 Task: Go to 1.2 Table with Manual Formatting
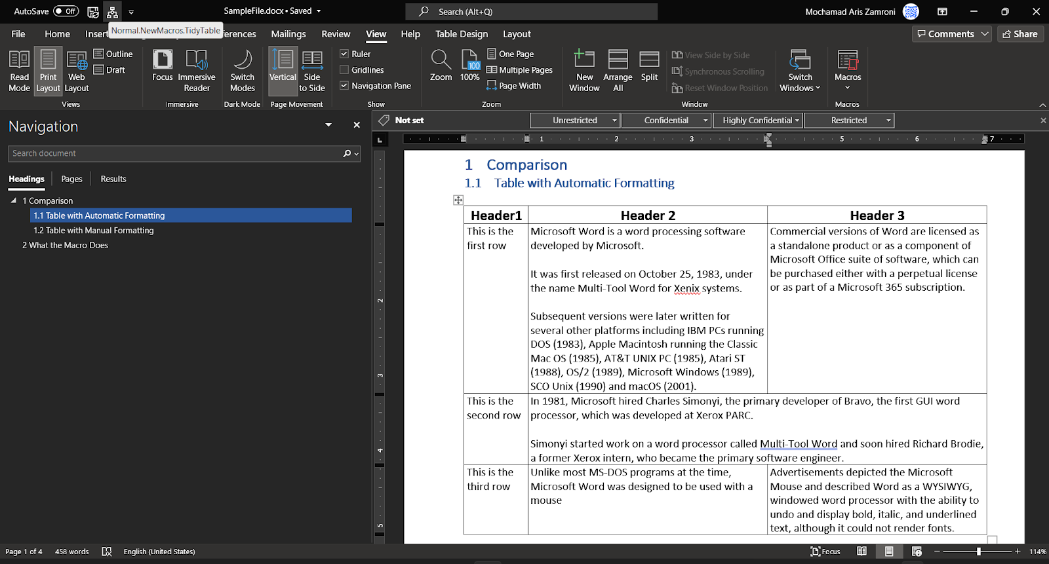coord(94,231)
